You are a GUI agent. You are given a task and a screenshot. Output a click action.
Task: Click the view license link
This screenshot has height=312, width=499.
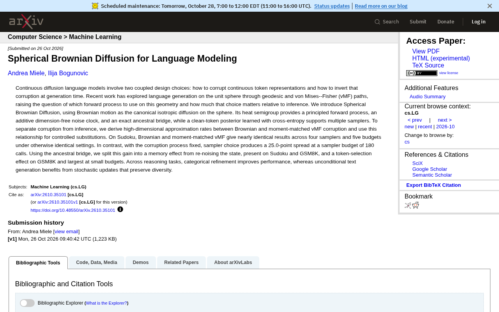coord(449,73)
